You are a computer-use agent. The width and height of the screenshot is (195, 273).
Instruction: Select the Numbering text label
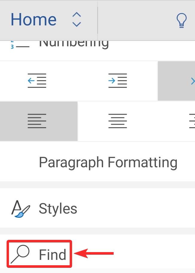(x=74, y=44)
